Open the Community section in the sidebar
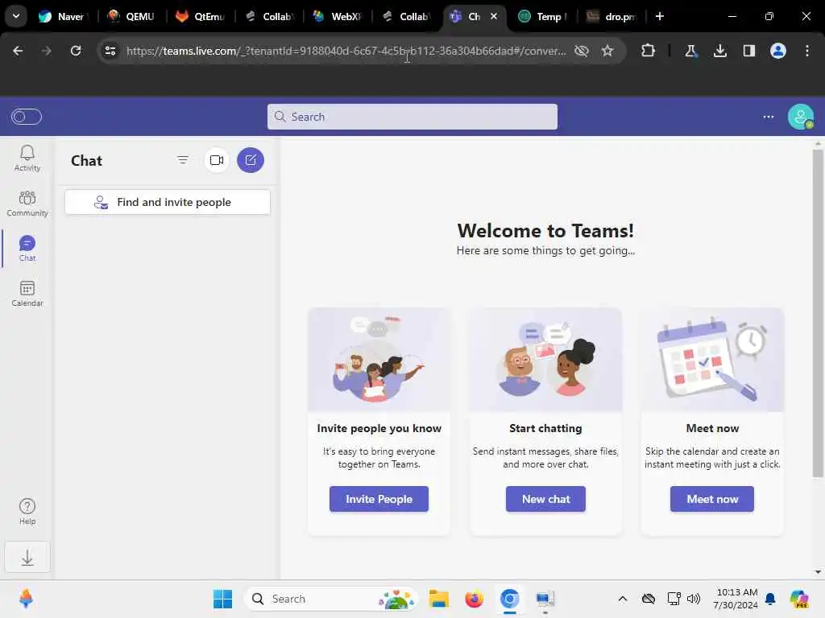This screenshot has height=618, width=825. (27, 204)
